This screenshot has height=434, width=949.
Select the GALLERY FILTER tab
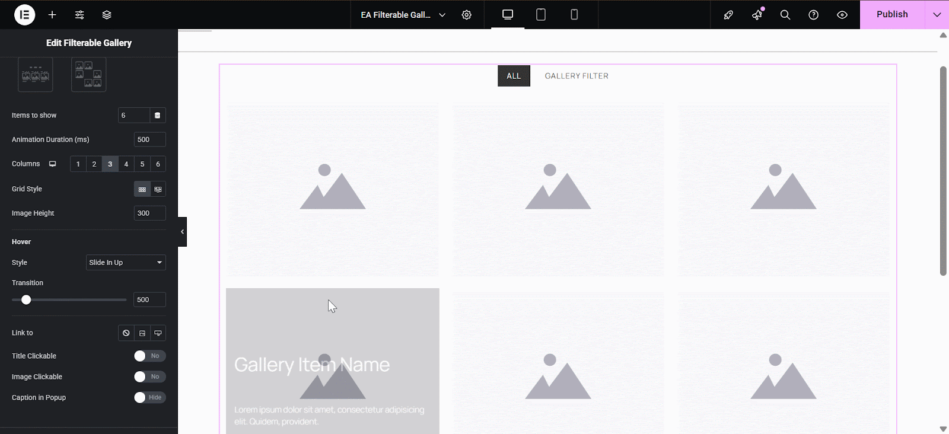pos(577,76)
